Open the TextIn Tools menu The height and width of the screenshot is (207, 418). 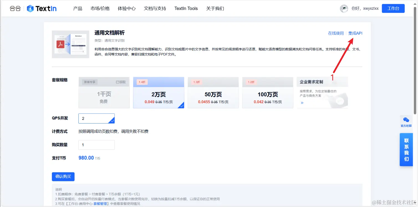pos(186,9)
